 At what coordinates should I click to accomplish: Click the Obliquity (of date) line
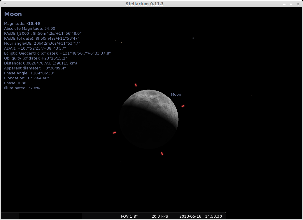tap(36, 58)
